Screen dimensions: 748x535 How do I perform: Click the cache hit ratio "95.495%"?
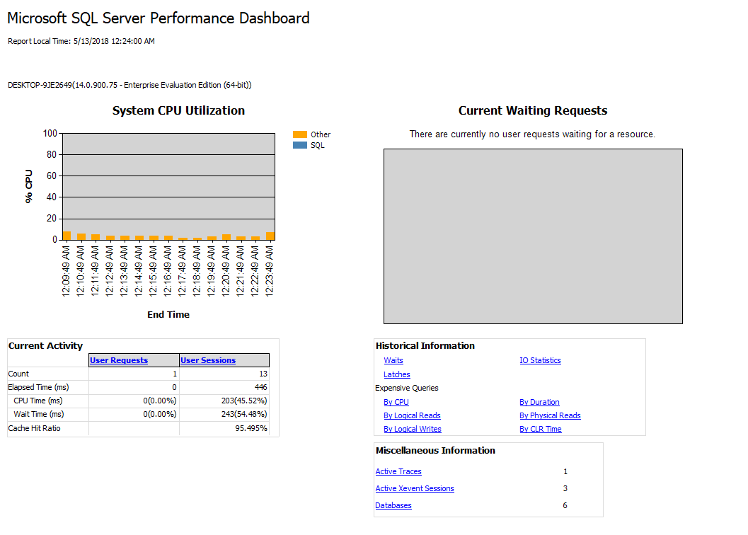click(251, 428)
